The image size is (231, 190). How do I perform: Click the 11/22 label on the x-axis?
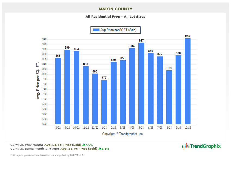[x=86, y=128]
